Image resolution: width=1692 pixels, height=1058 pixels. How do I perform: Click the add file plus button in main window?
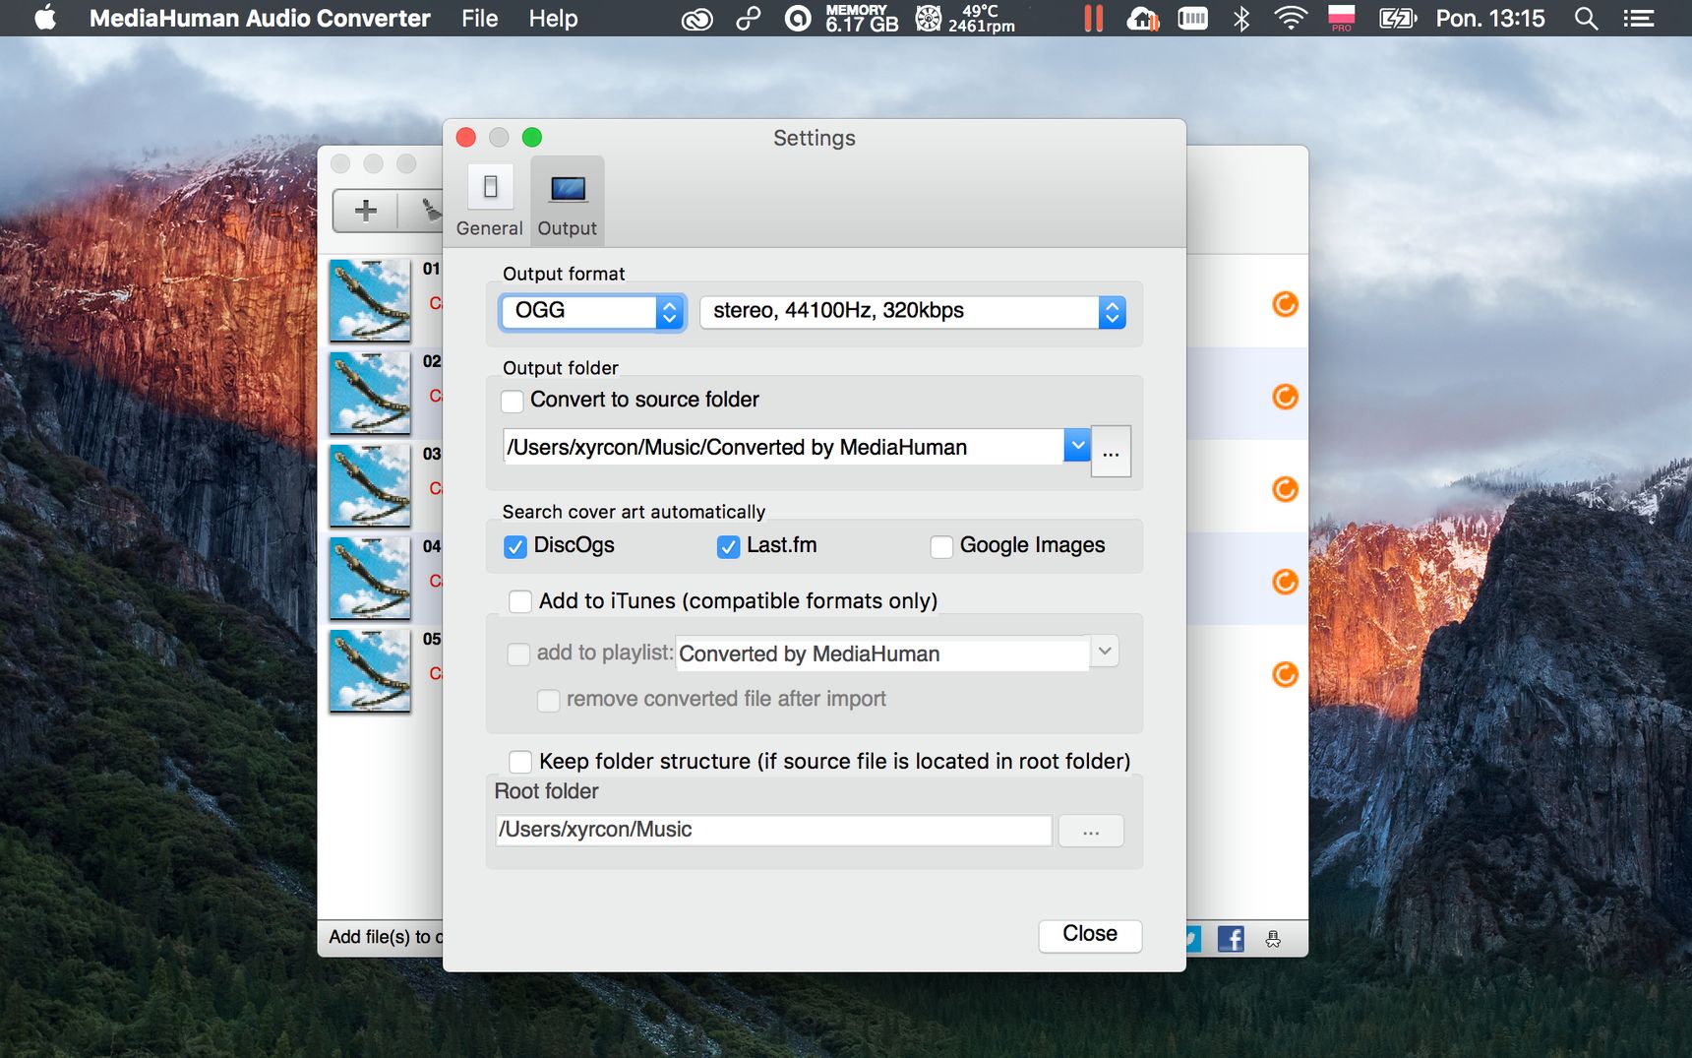tap(366, 211)
